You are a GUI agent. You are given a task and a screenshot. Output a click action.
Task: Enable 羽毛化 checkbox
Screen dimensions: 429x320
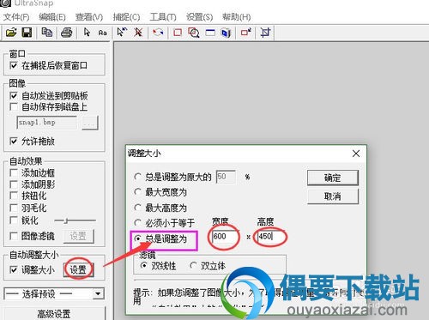14,208
